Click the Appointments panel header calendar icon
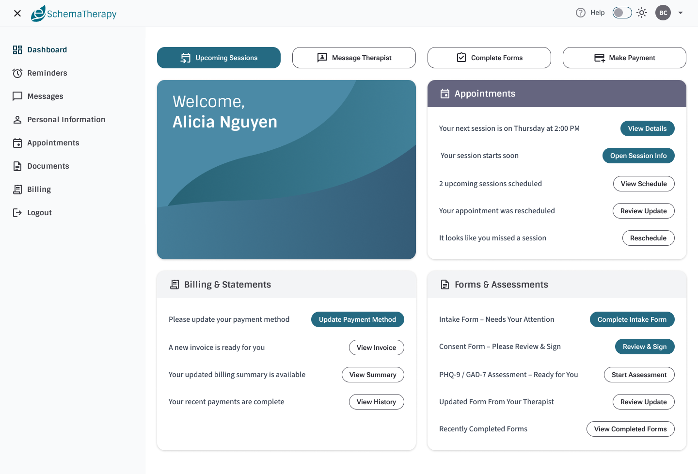698x474 pixels. 445,94
